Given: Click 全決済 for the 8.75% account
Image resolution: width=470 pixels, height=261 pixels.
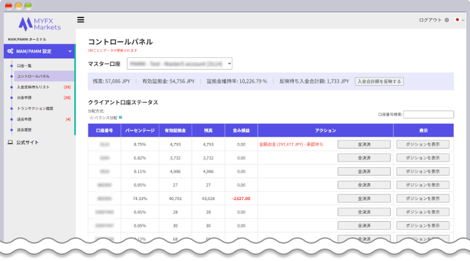Looking at the screenshot, I should pos(364,144).
